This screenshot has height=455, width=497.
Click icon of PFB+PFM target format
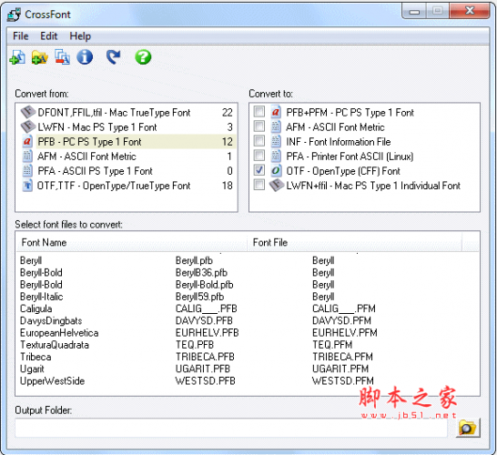[276, 112]
